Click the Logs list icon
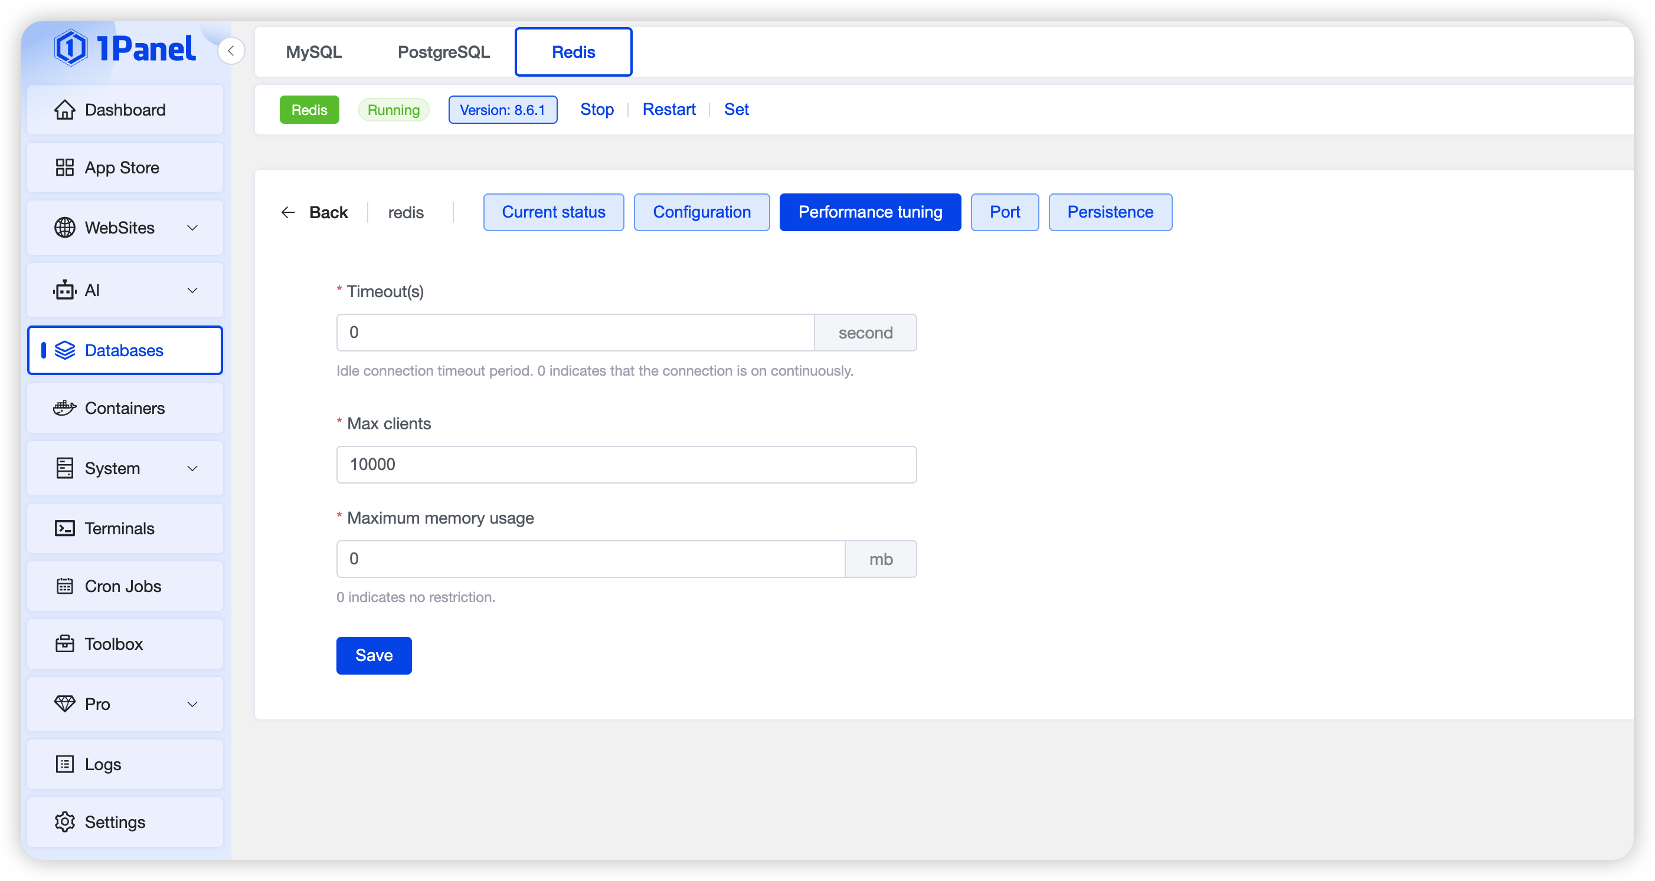This screenshot has width=1655, height=881. [x=64, y=764]
